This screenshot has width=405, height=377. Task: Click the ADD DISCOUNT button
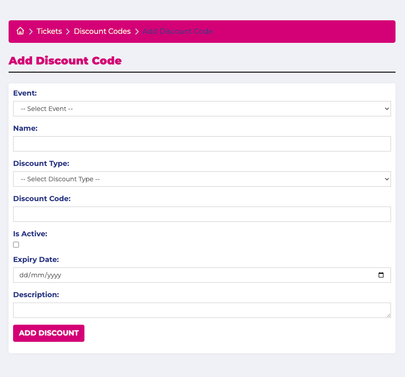coord(48,333)
